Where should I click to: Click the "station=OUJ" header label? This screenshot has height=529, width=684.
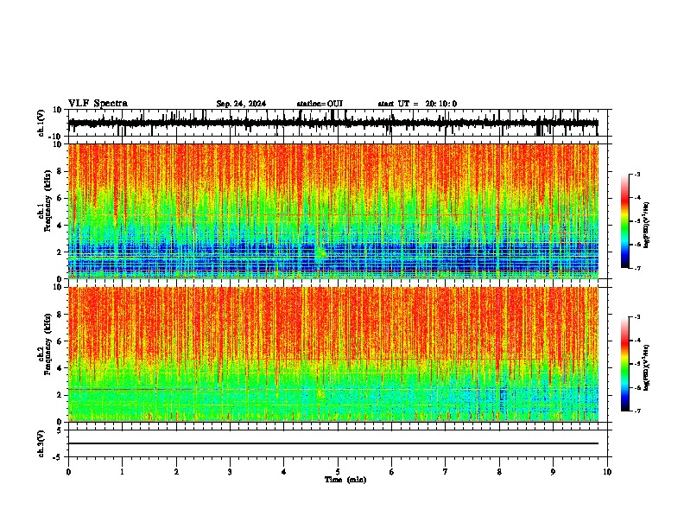(320, 104)
